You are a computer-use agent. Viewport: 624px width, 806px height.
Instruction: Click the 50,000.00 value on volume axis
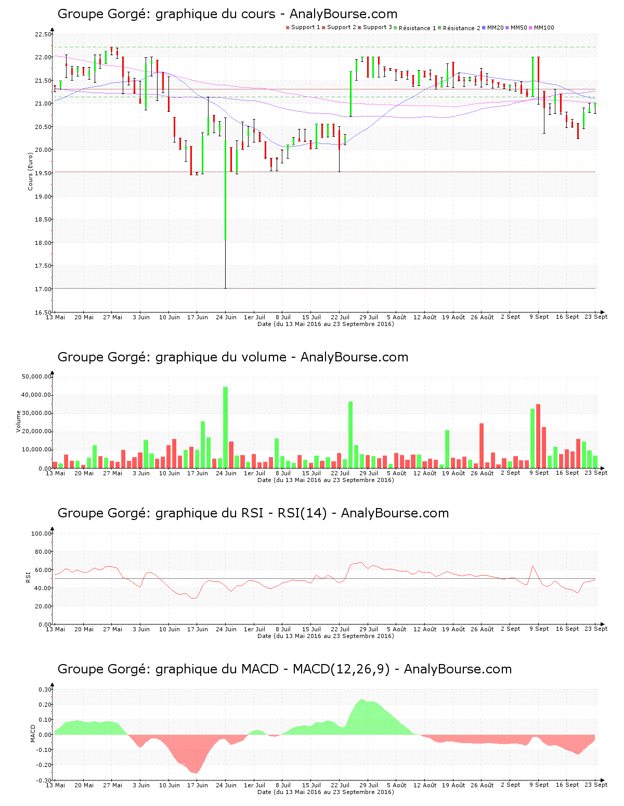pyautogui.click(x=36, y=376)
